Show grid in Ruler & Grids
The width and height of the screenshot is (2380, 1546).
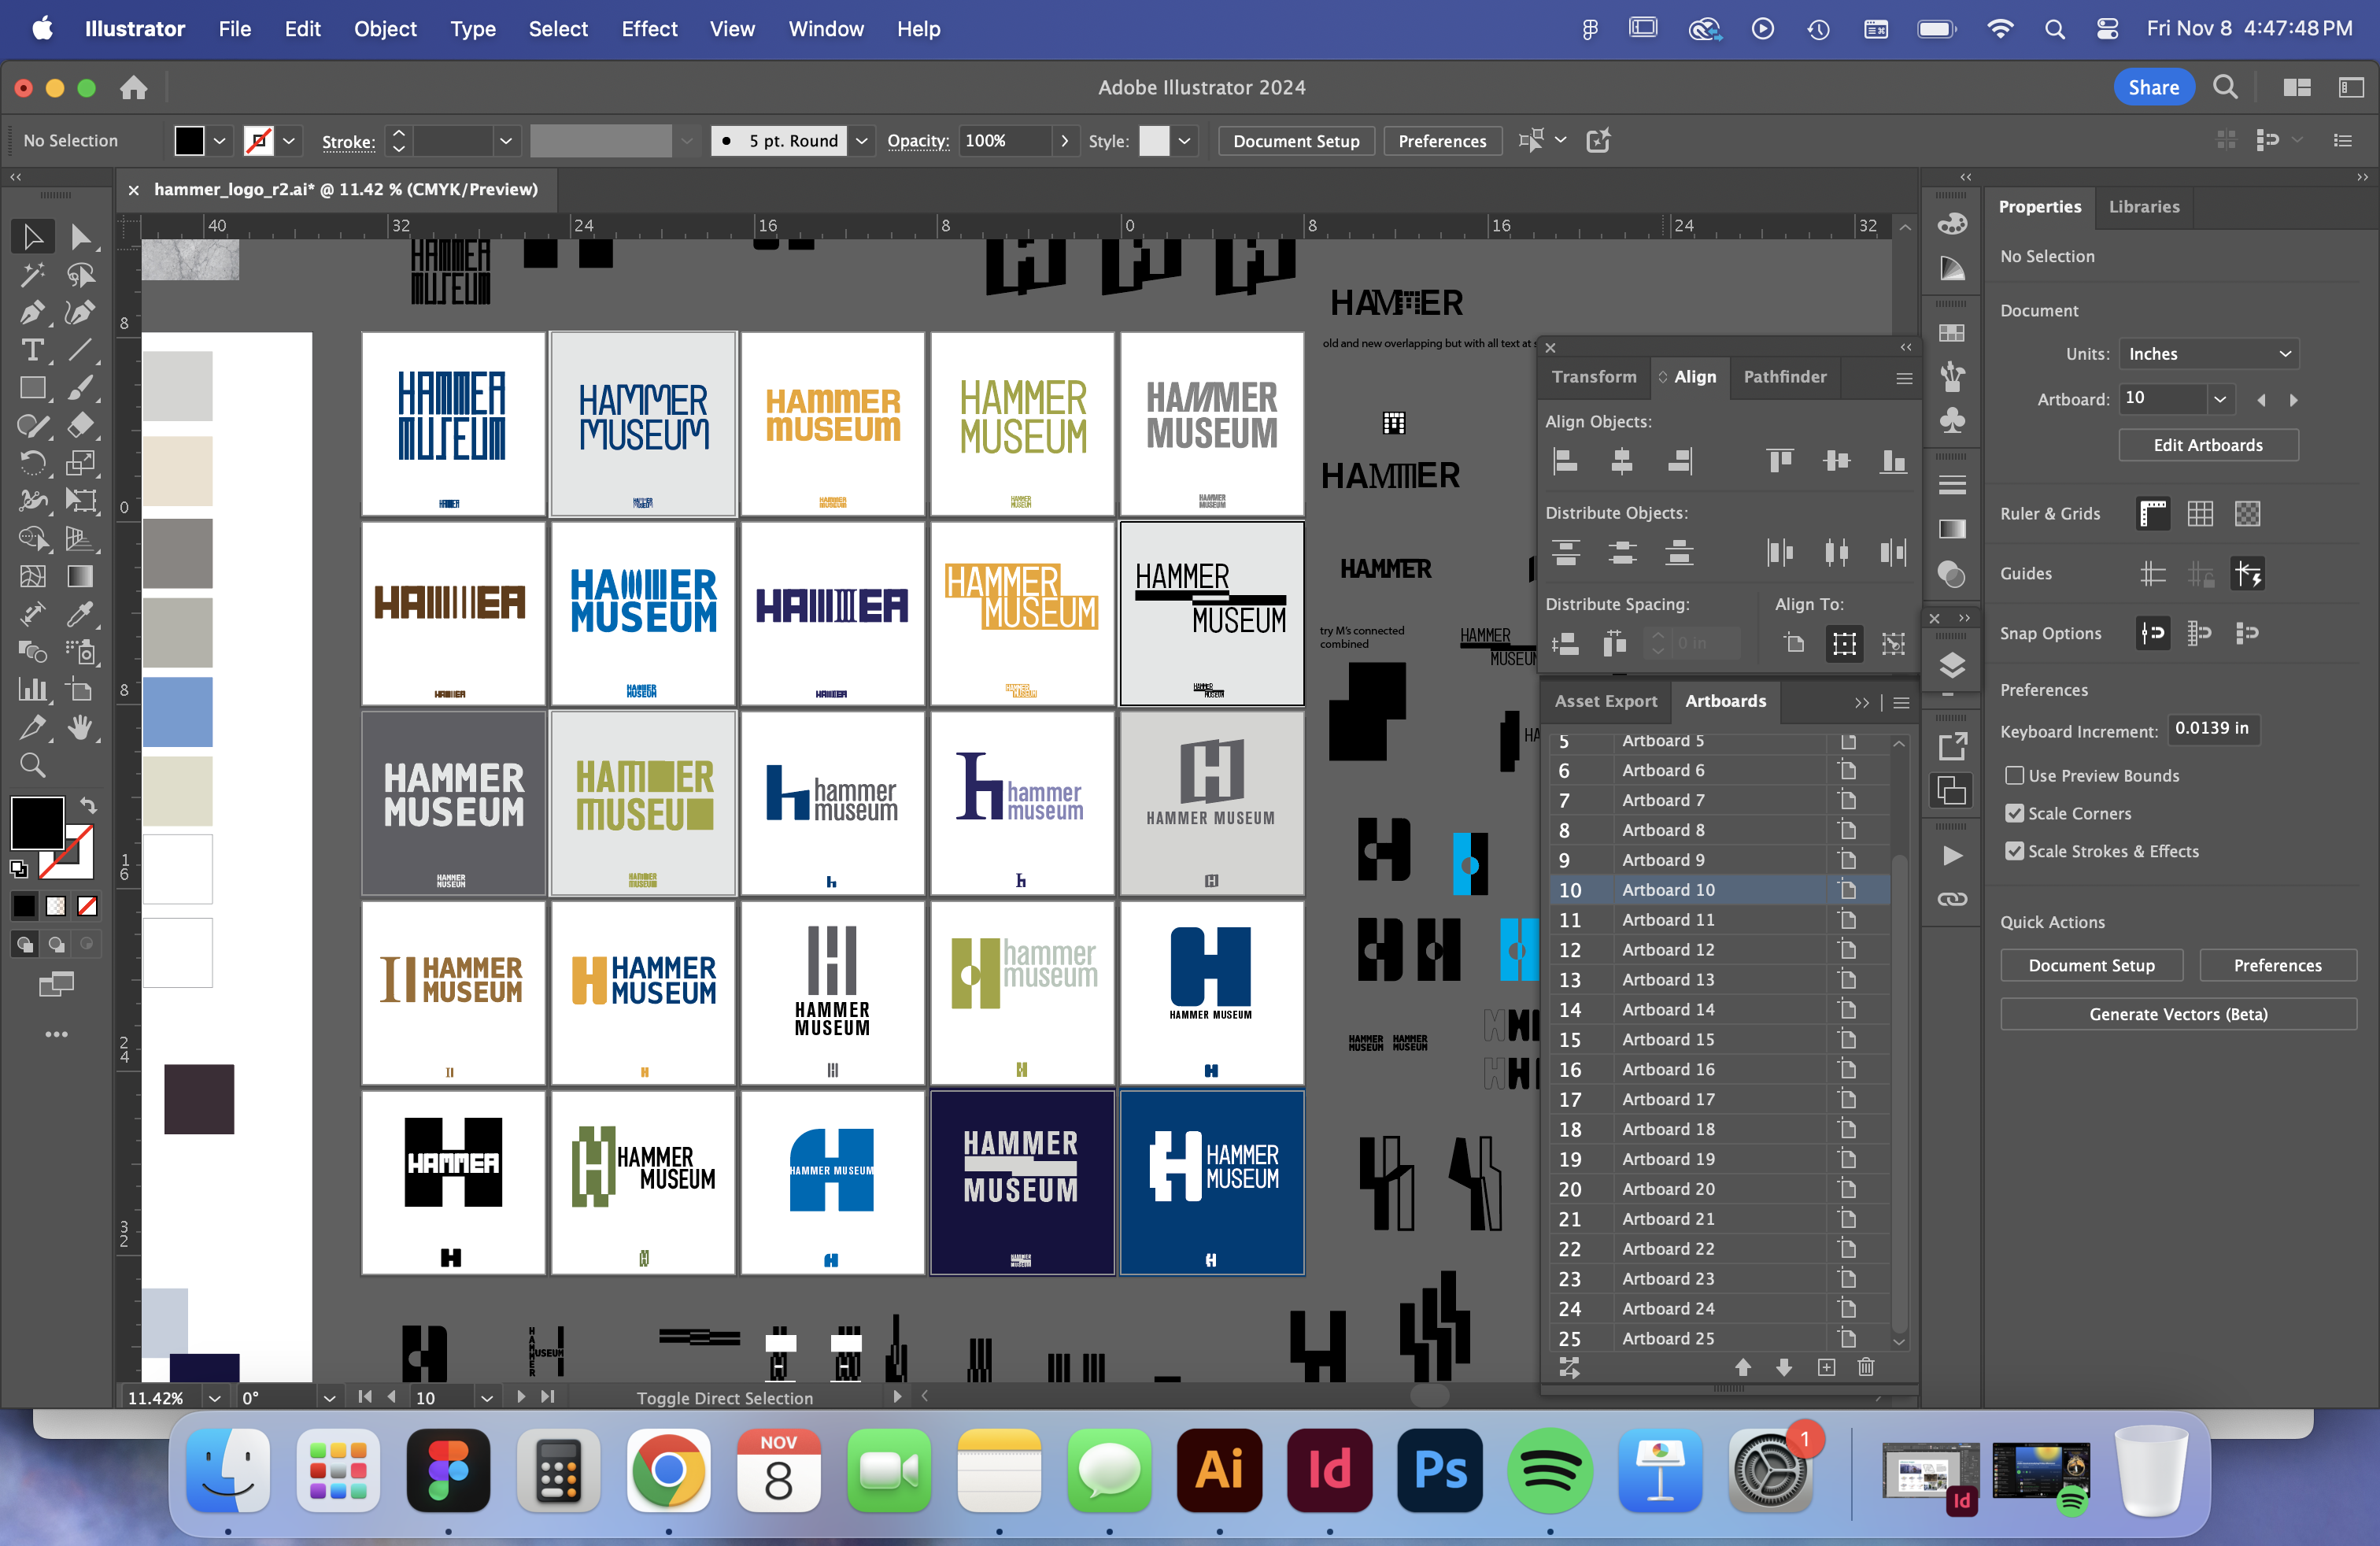[x=2199, y=514]
